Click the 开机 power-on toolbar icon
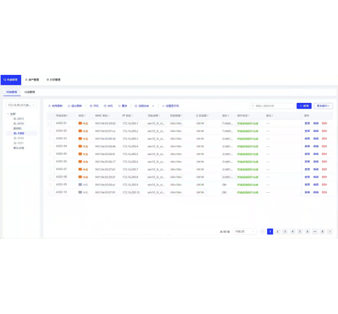 [91, 106]
